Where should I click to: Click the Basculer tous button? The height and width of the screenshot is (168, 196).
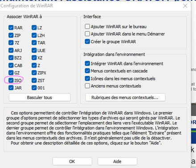40,97
